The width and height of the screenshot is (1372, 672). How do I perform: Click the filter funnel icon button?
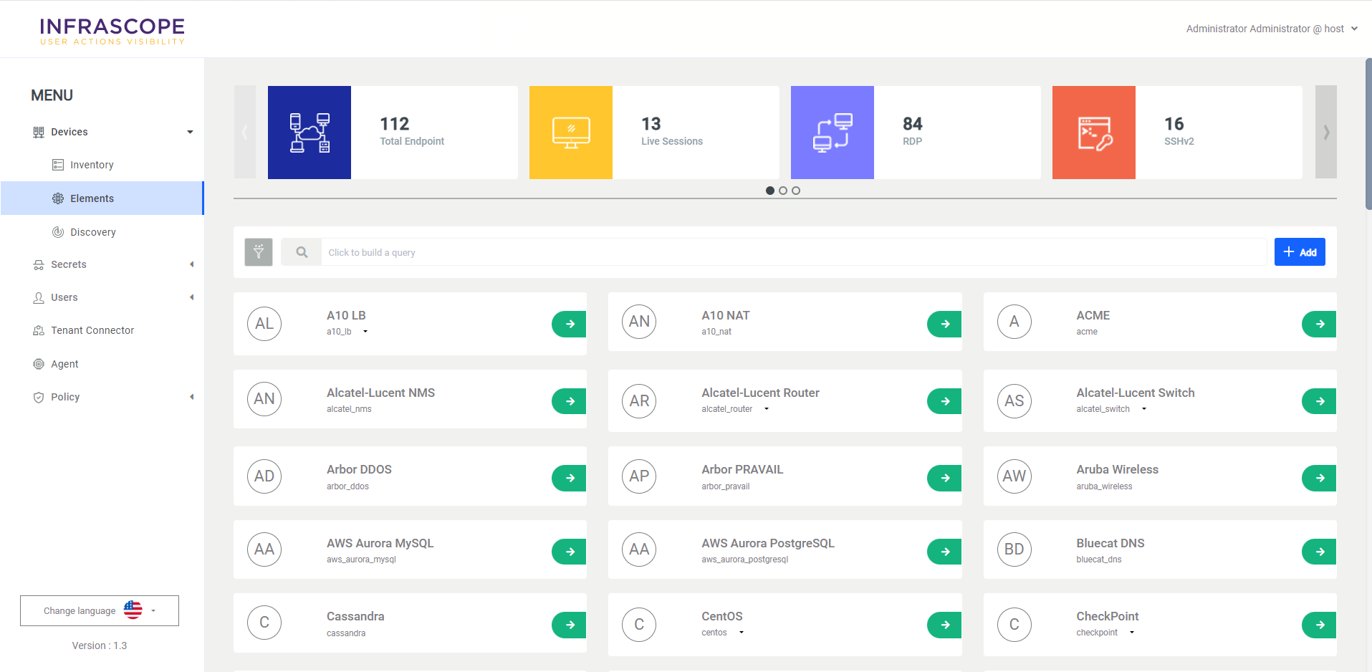pos(259,252)
